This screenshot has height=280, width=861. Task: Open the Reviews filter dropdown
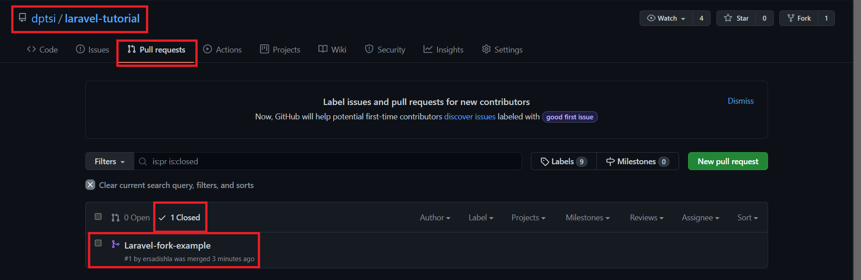[646, 218]
